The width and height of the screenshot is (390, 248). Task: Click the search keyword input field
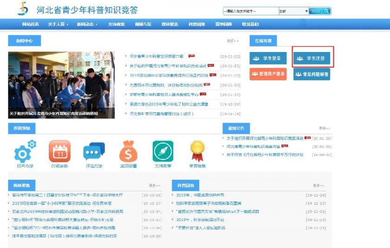click(251, 11)
